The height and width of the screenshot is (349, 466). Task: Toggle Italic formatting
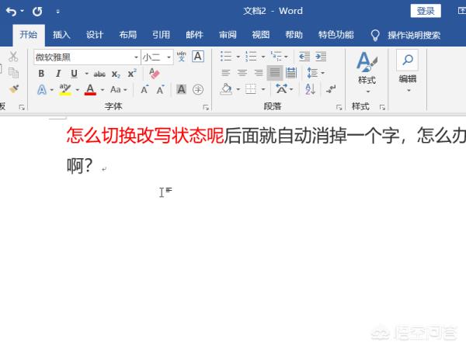coord(58,74)
